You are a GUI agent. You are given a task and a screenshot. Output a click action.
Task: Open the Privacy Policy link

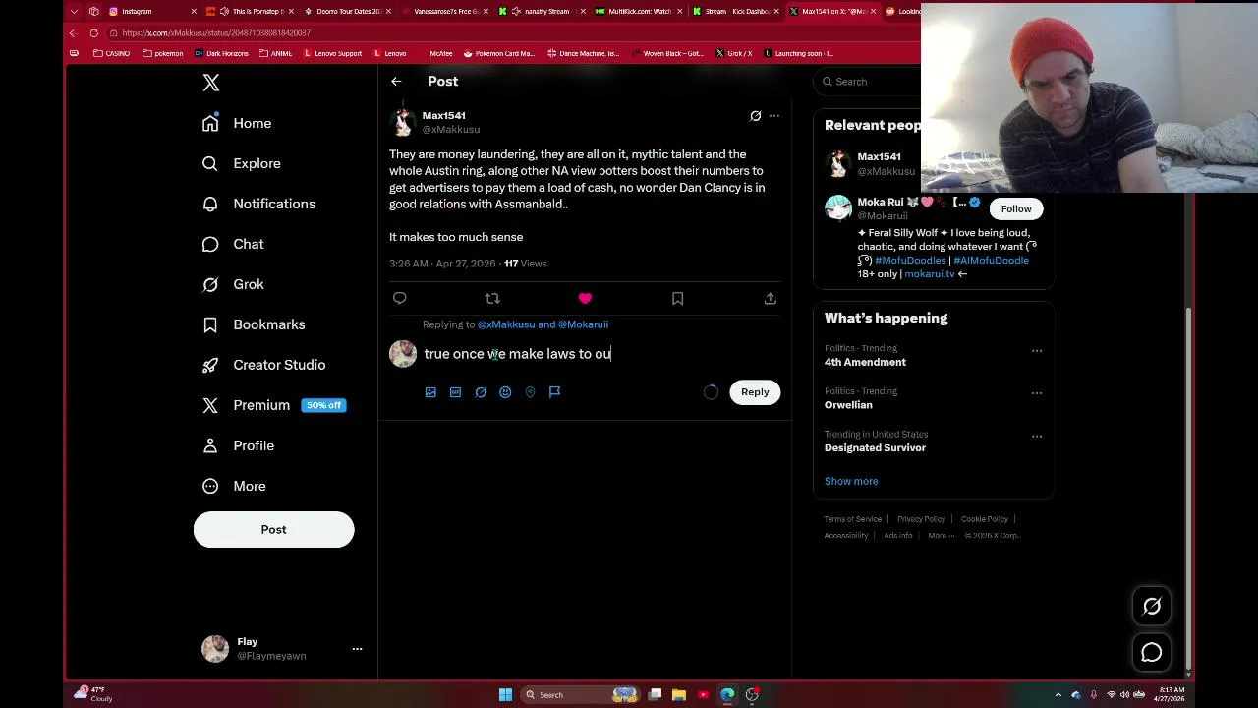(x=921, y=519)
